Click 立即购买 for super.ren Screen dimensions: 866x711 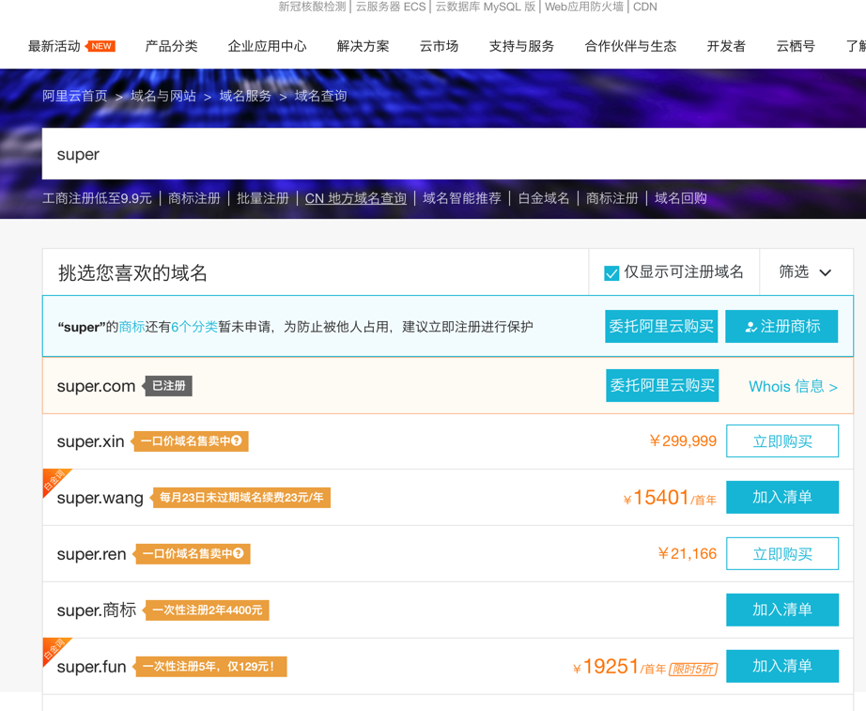pyautogui.click(x=782, y=553)
